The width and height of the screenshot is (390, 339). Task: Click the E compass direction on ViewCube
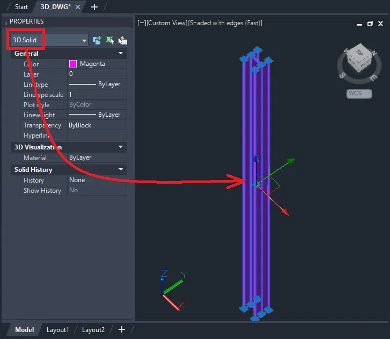(x=373, y=78)
